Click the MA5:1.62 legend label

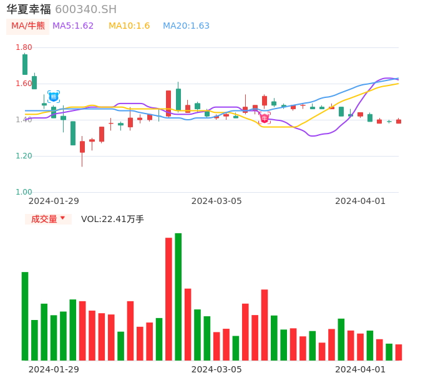coord(73,26)
